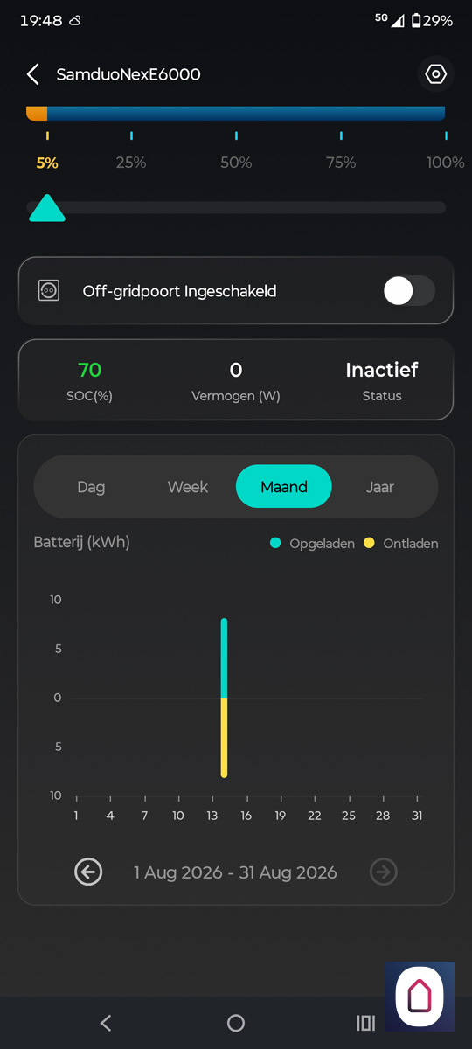Set slider at 50% mark
Screen dimensions: 472x1049
(236, 208)
